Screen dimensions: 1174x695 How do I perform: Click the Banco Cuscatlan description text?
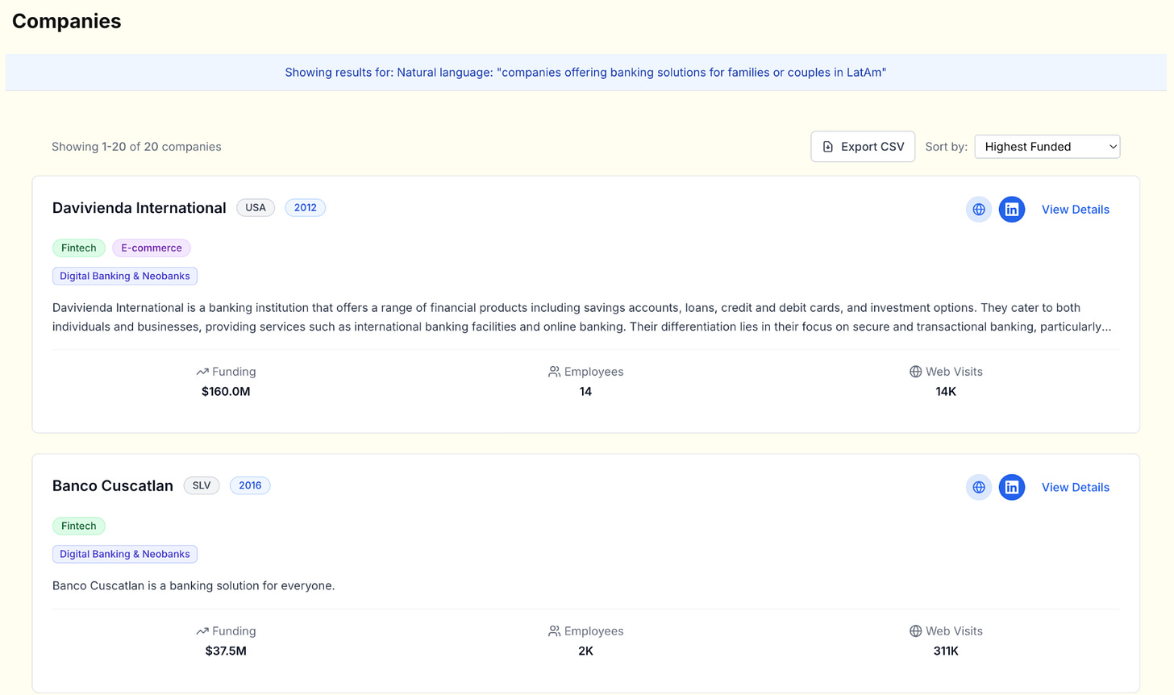point(194,585)
